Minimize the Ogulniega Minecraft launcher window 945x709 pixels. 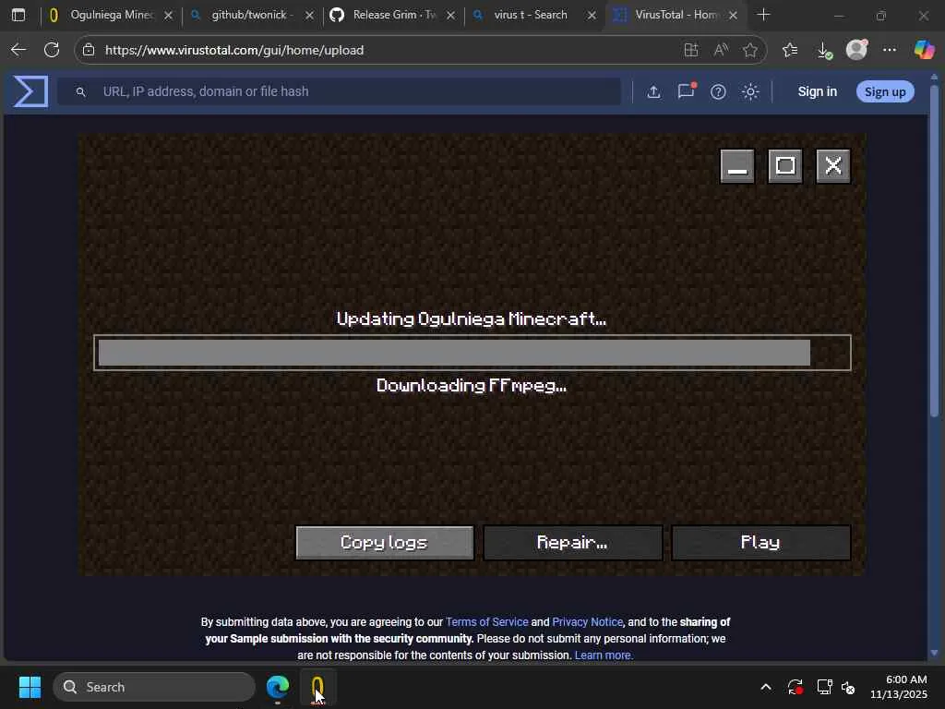coord(737,166)
